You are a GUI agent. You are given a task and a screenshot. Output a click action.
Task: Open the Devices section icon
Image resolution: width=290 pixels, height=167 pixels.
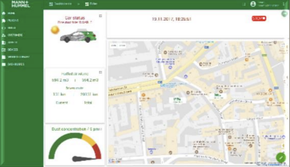click(x=4, y=50)
